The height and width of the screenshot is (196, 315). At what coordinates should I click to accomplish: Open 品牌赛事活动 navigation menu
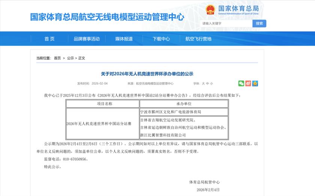coord(87,39)
